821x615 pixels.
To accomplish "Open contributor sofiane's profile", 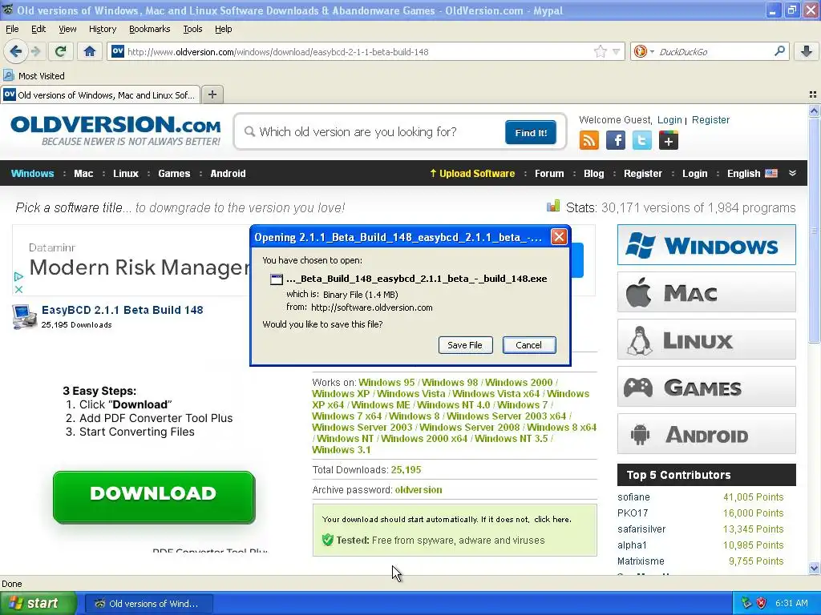I will [633, 496].
